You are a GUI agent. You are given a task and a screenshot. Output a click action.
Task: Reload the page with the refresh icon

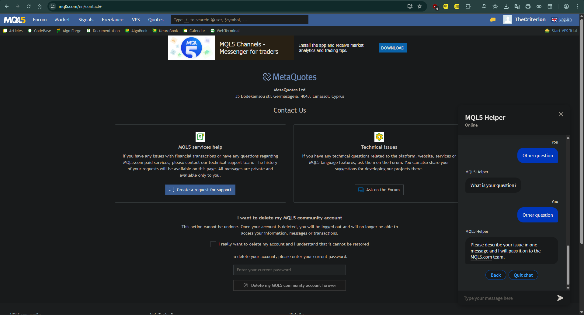click(x=29, y=6)
